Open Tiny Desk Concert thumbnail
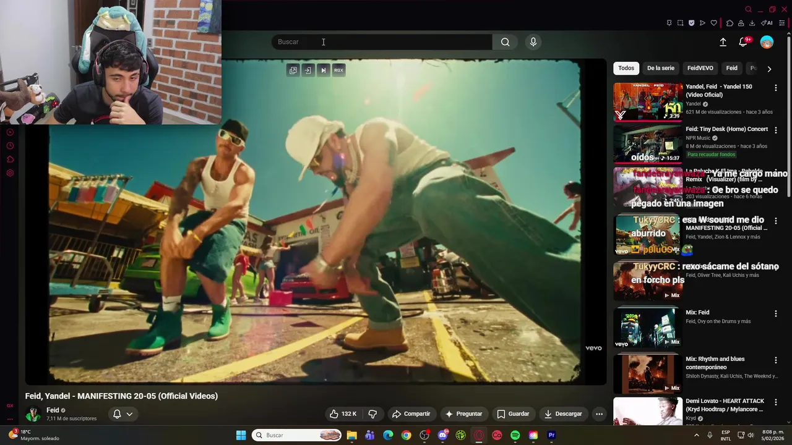The height and width of the screenshot is (445, 792). pyautogui.click(x=648, y=144)
